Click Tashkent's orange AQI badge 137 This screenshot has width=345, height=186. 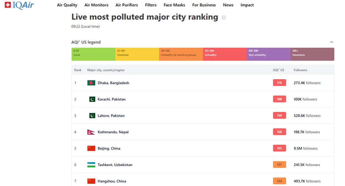[279, 165]
